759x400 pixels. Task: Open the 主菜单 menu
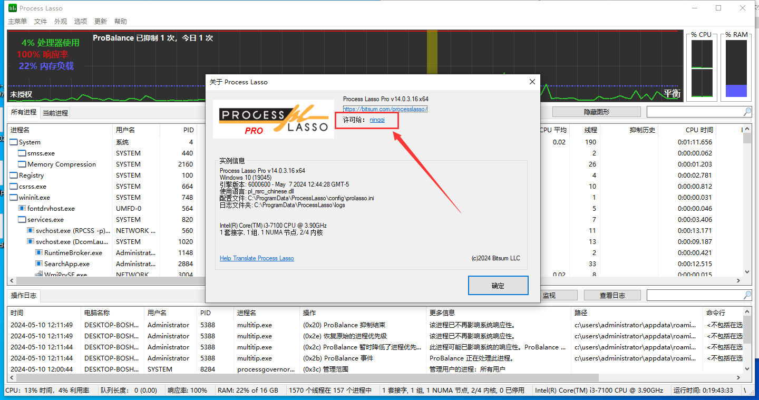17,21
